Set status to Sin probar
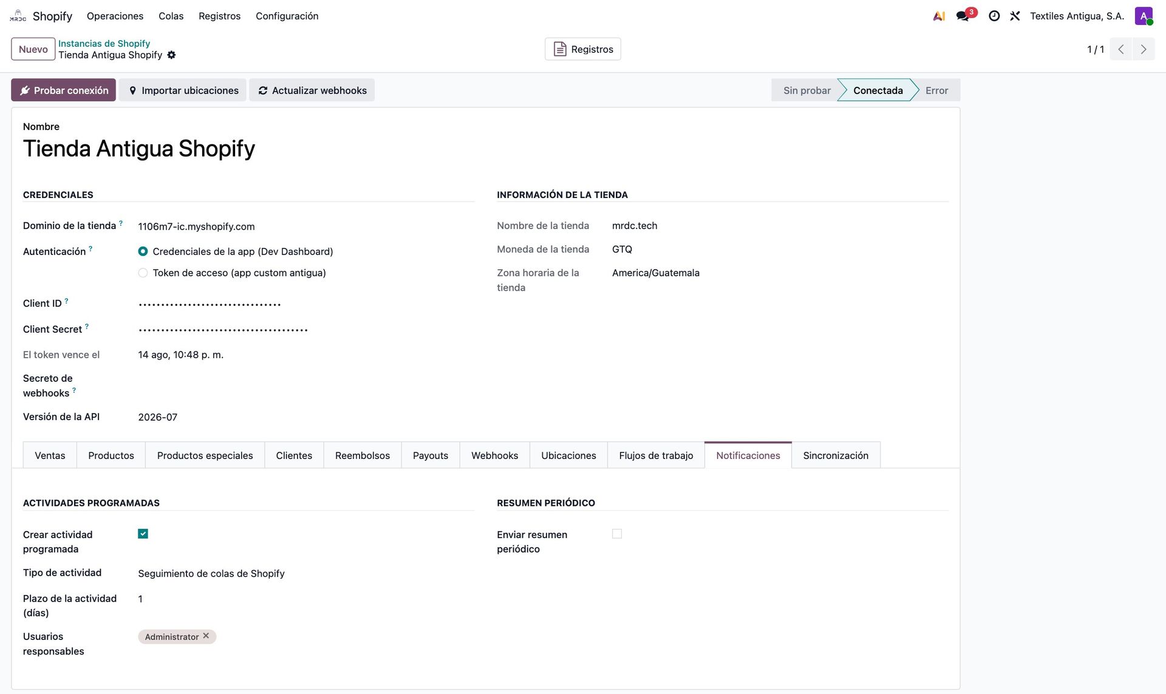The height and width of the screenshot is (694, 1166). tap(806, 90)
